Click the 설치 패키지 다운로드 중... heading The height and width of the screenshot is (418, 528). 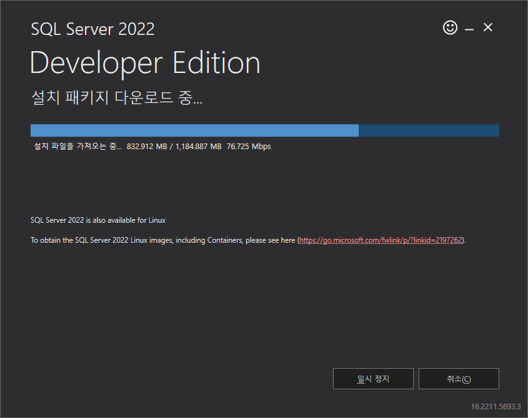[x=117, y=97]
